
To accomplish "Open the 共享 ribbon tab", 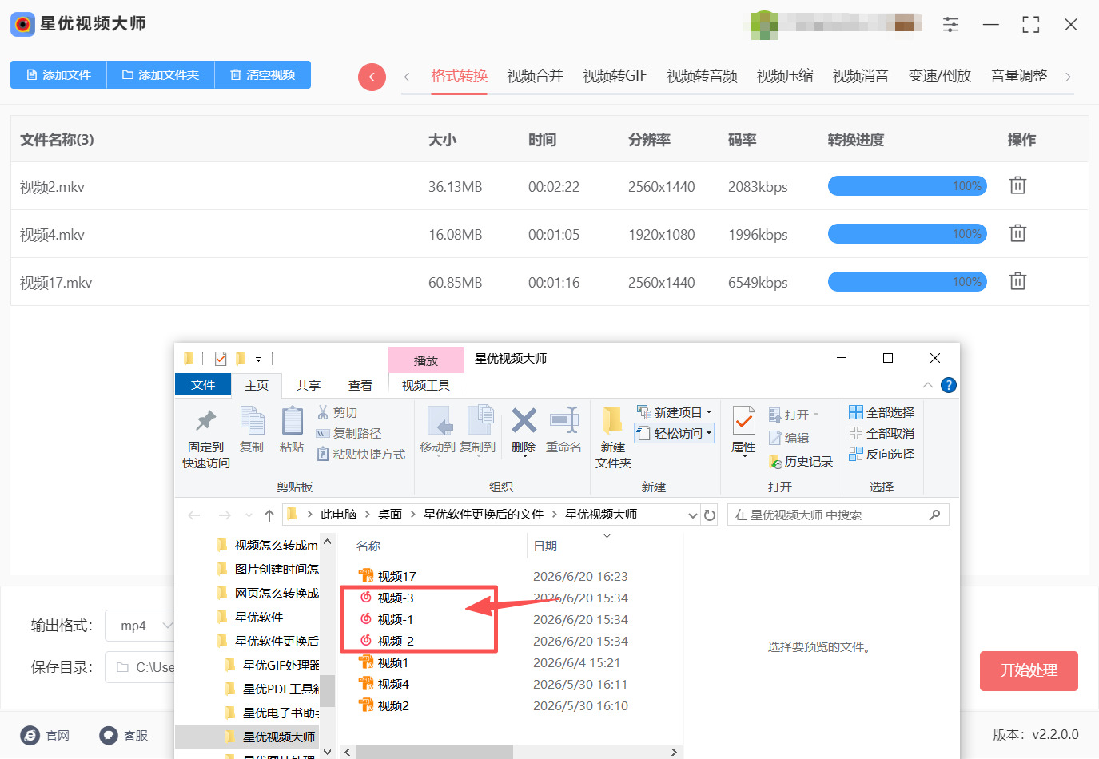I will (x=309, y=385).
